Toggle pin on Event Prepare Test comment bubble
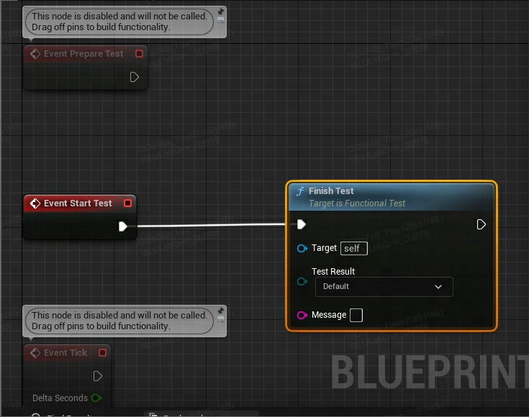Image resolution: width=529 pixels, height=417 pixels. point(221,12)
